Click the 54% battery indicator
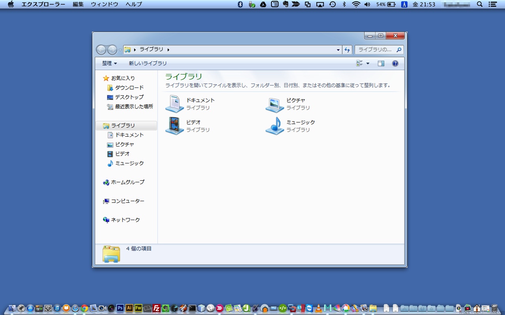This screenshot has height=315, width=505. (386, 4)
